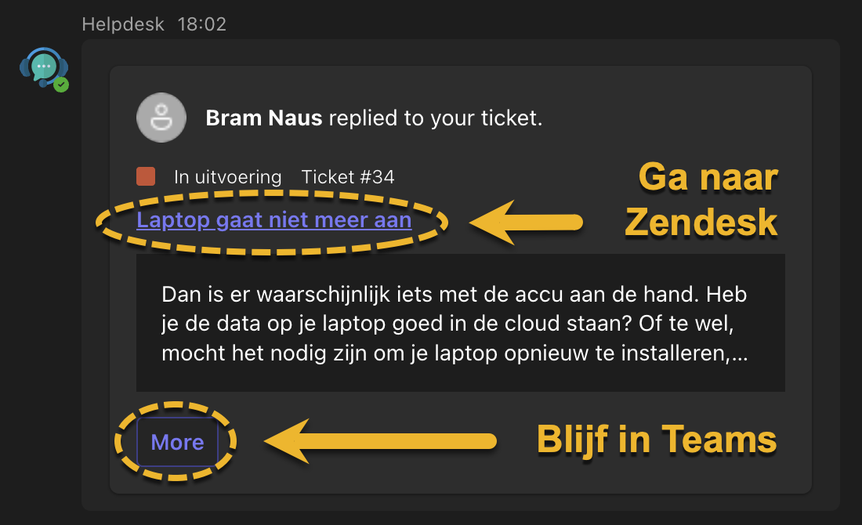
Task: Click the upper yellow arrow pointing at ticket link
Action: 526,223
